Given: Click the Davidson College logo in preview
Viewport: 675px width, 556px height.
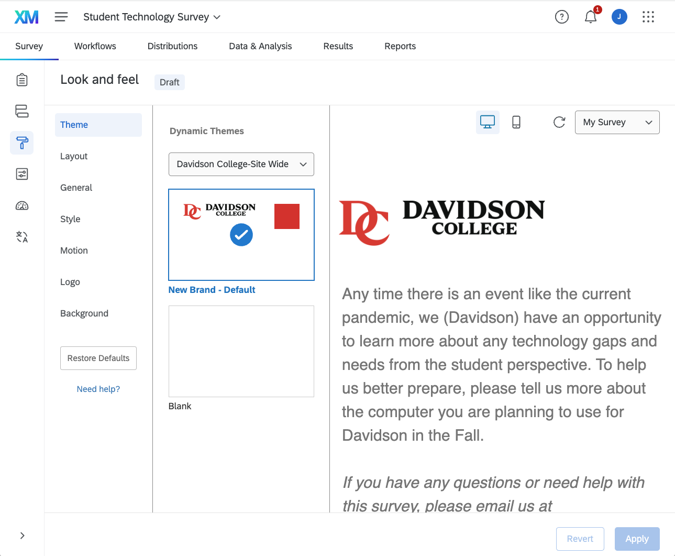Looking at the screenshot, I should pos(442,222).
